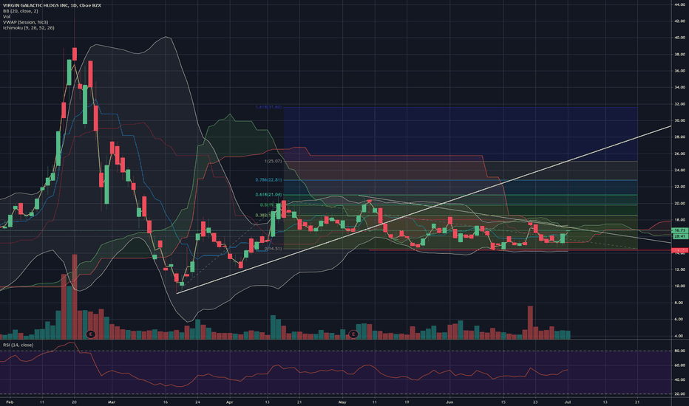Click the 0(14.51) Fibonacci level label
Viewport: 689px width, 406px height.
[273, 249]
